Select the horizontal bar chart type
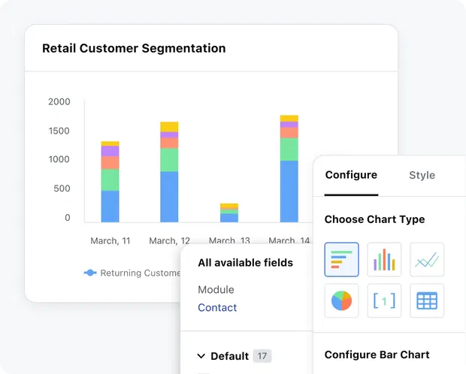This screenshot has height=374, width=466. [x=341, y=260]
